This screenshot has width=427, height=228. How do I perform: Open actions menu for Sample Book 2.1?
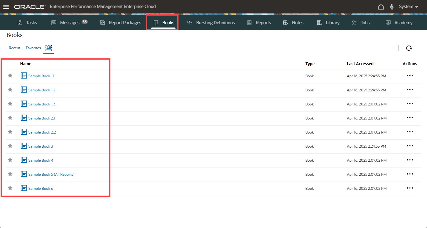coord(410,118)
